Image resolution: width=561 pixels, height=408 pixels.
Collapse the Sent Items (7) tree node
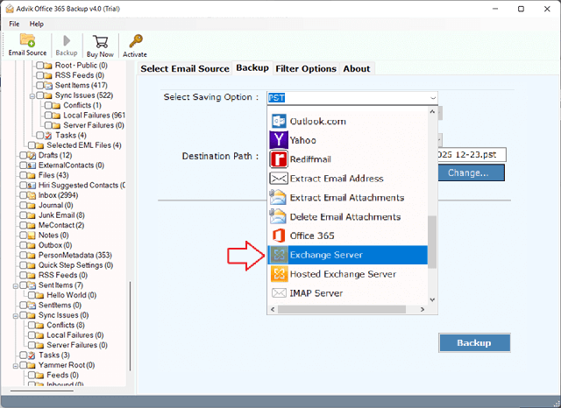pyautogui.click(x=16, y=285)
